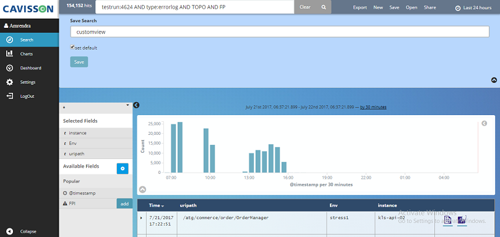500x237 pixels.
Task: Click the @timestamp clock type icon
Action: tap(65, 193)
